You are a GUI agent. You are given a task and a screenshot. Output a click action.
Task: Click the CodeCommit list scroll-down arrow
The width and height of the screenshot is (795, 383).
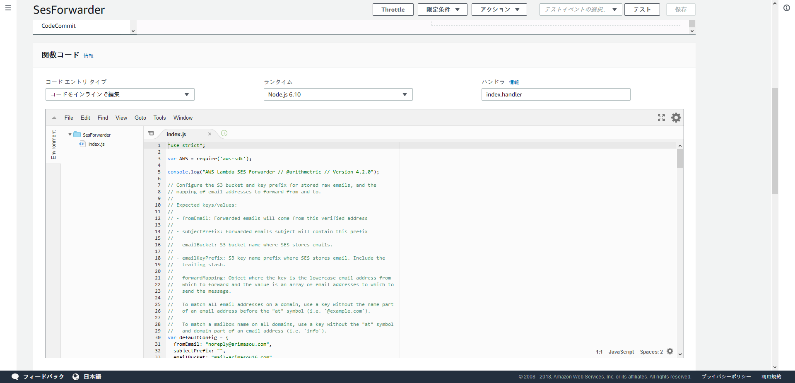[133, 31]
